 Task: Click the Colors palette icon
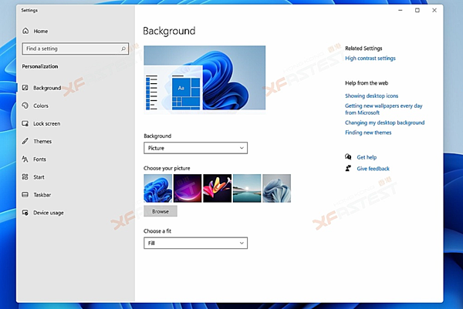pyautogui.click(x=25, y=106)
